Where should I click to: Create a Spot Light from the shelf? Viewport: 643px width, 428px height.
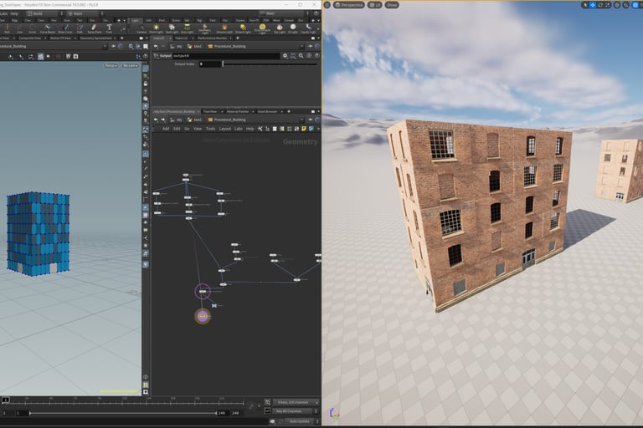click(x=172, y=28)
